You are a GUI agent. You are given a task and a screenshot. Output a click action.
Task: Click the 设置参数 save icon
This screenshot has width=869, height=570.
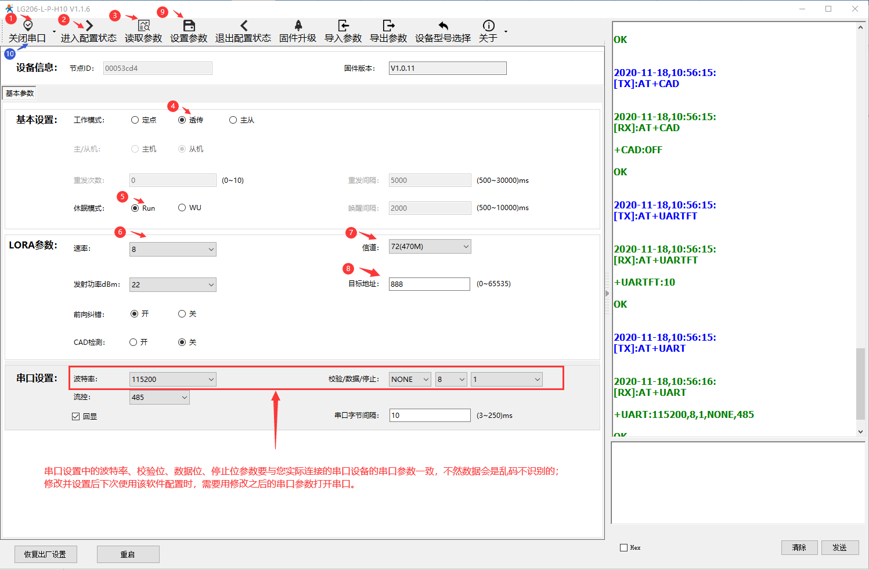pyautogui.click(x=189, y=26)
